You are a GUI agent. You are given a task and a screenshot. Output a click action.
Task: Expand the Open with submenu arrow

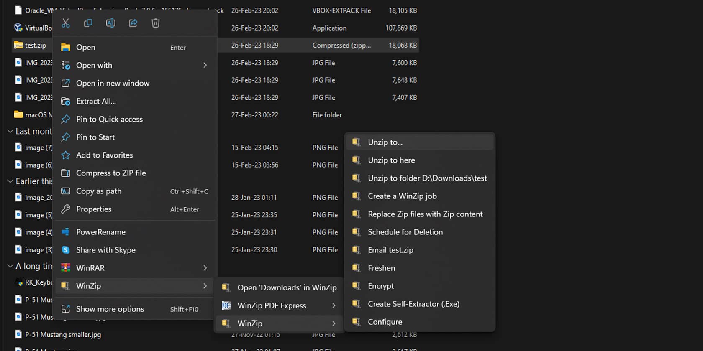click(x=205, y=65)
